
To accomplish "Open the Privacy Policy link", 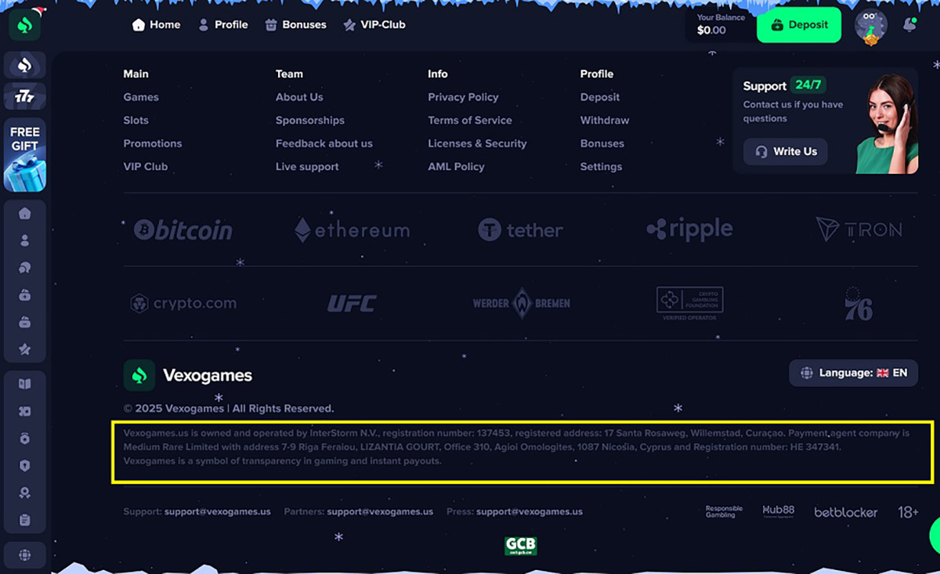I will pyautogui.click(x=463, y=97).
